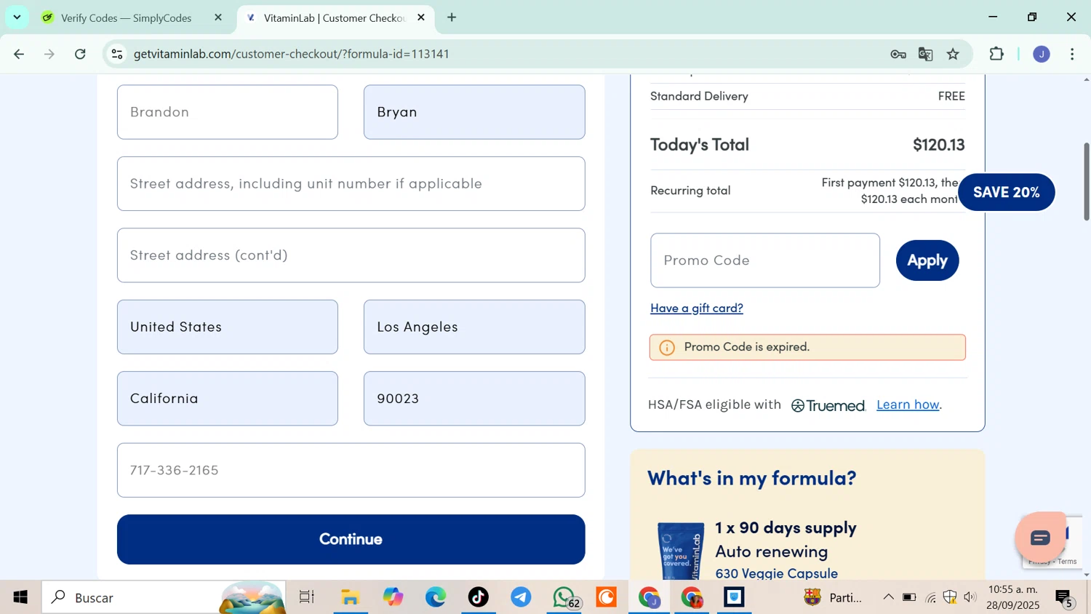Open a new browser tab
The height and width of the screenshot is (614, 1091).
coord(452,17)
